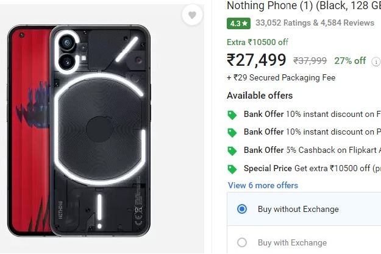Click the Nothing Phone (1) product title
The width and height of the screenshot is (381, 254).
pyautogui.click(x=304, y=6)
